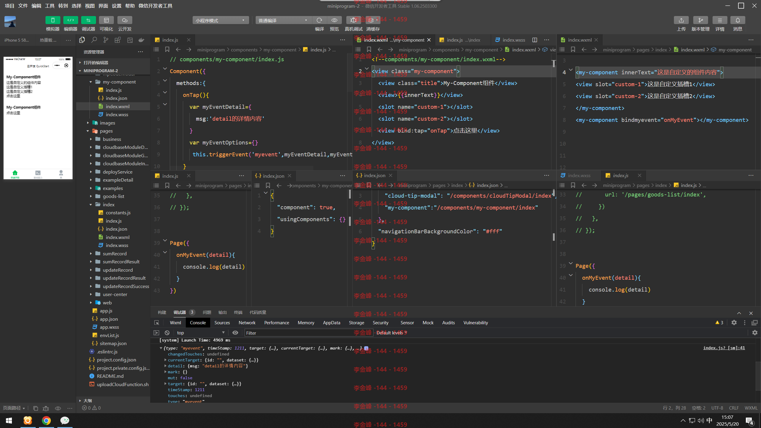
Task: Collapse the pages folder
Action: [x=88, y=131]
